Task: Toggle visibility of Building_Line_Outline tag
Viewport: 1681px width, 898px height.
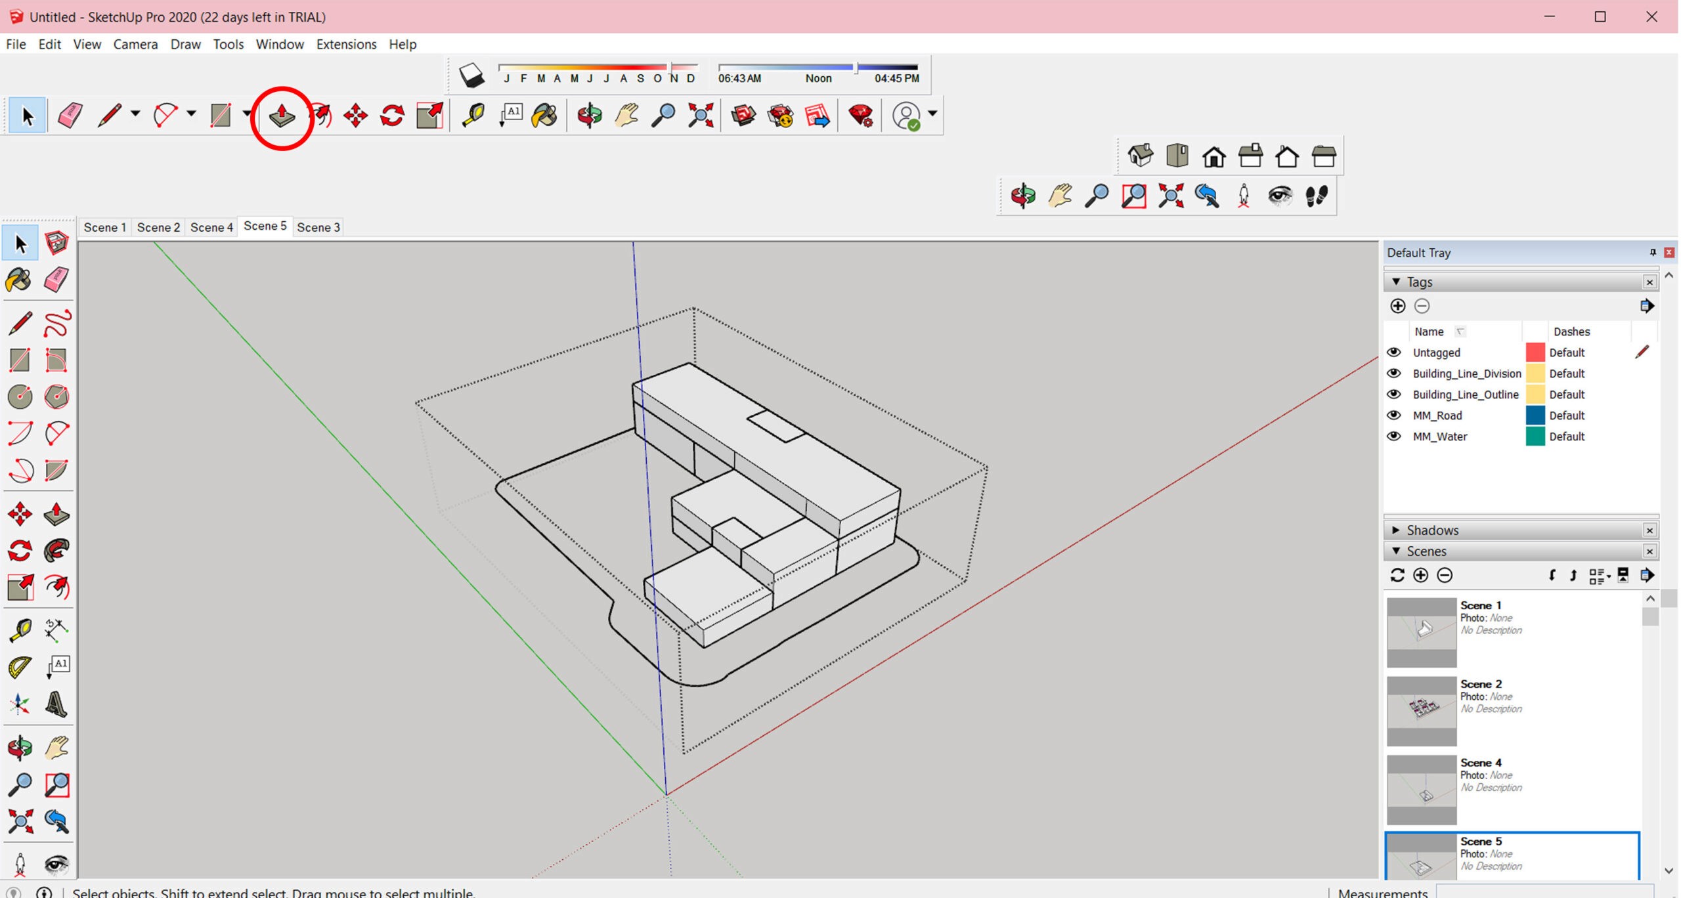Action: coord(1394,394)
